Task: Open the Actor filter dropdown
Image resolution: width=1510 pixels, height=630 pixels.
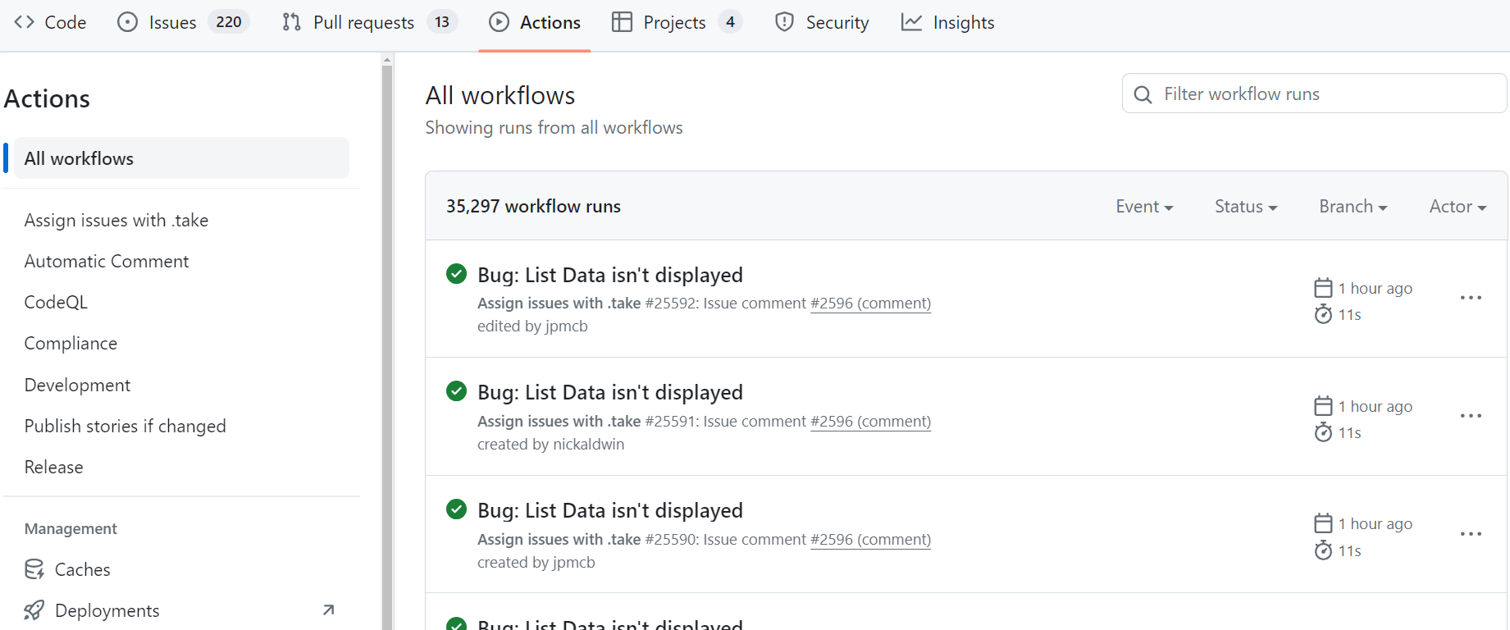Action: tap(1458, 207)
